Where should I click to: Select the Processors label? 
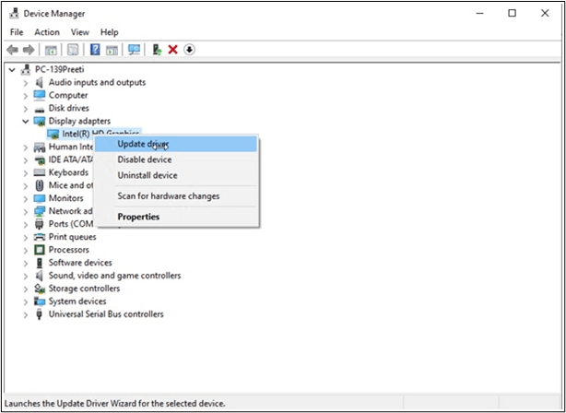coord(68,250)
